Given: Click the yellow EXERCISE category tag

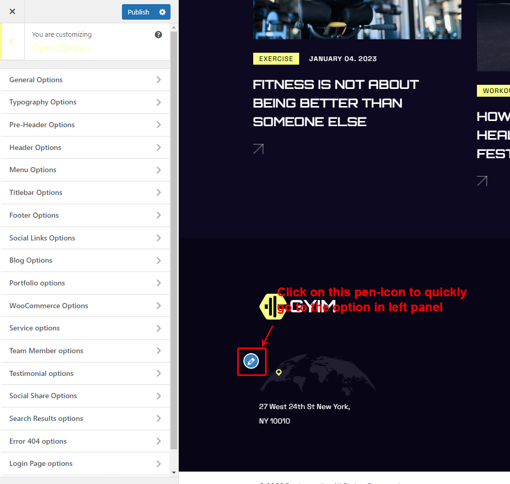Looking at the screenshot, I should click(x=276, y=59).
